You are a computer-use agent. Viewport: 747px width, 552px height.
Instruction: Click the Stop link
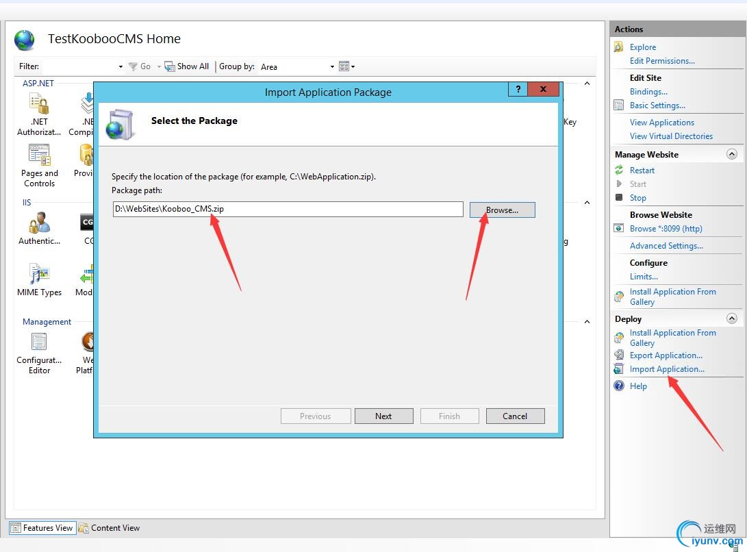[x=638, y=198]
